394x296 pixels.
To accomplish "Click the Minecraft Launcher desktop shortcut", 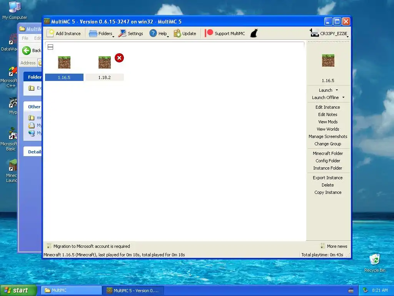I will 11,171.
